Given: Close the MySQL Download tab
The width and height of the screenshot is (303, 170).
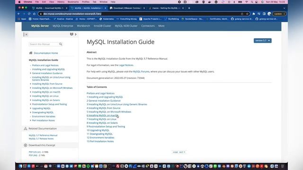Looking at the screenshot, I should click(67, 8).
